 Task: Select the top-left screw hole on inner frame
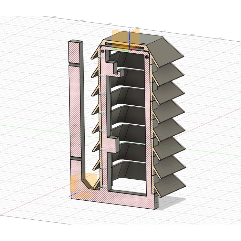point(103,52)
